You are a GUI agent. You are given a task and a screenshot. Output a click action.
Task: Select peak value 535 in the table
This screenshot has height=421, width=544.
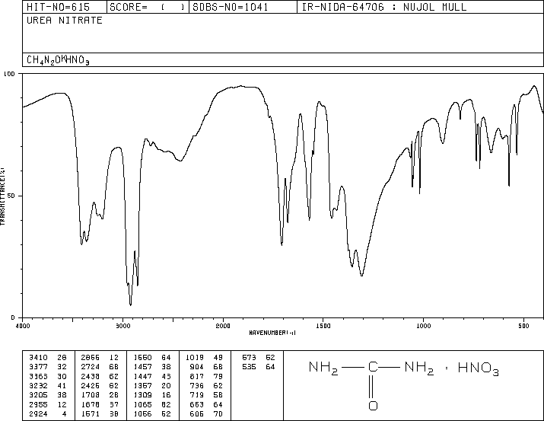(249, 367)
